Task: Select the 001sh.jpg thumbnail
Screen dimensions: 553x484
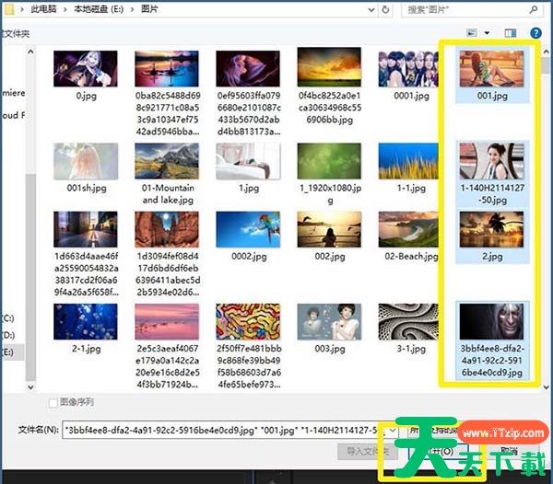Action: click(86, 161)
